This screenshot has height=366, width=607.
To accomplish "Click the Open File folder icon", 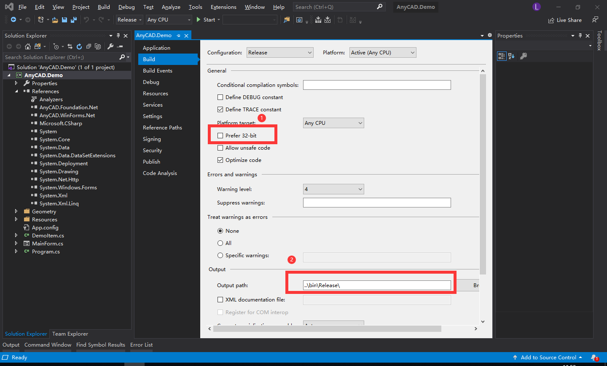I will click(x=55, y=20).
